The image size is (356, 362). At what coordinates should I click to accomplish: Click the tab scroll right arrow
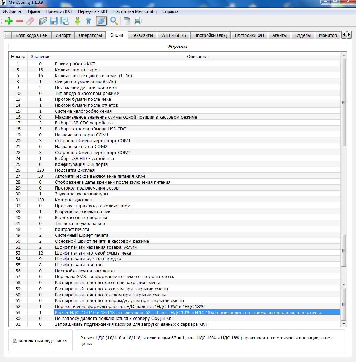(x=349, y=35)
